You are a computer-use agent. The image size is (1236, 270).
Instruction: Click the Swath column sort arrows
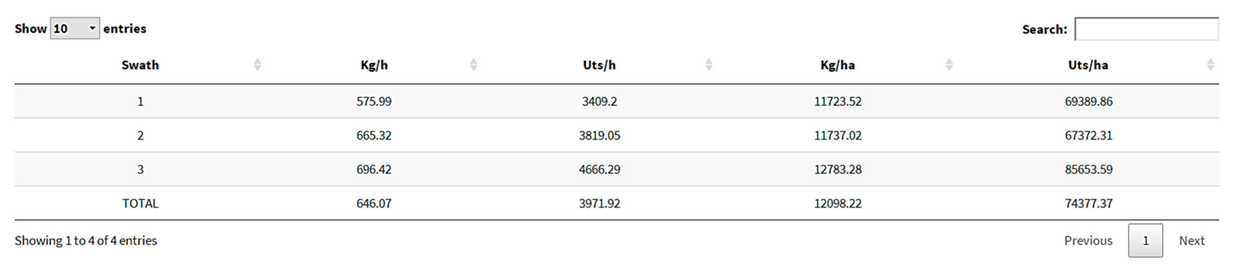(x=258, y=64)
